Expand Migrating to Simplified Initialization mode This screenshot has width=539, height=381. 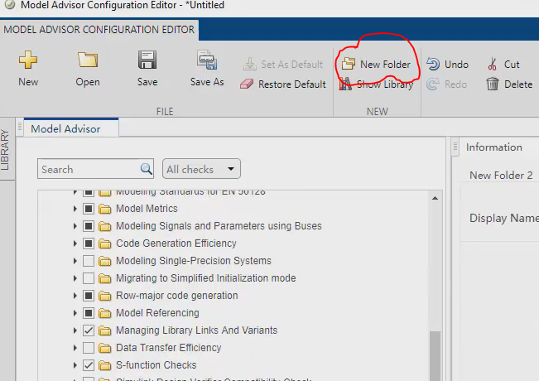(75, 278)
